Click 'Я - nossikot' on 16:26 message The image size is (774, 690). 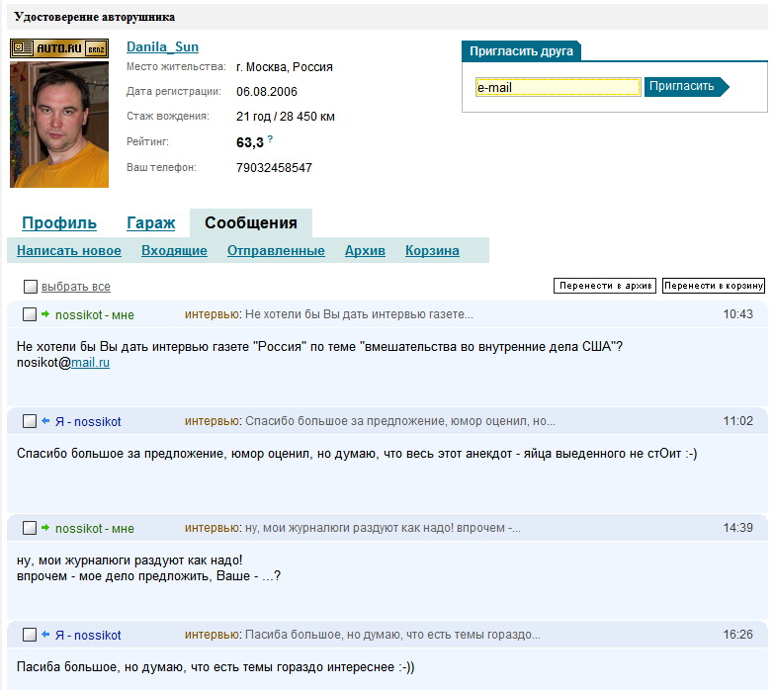pos(88,636)
